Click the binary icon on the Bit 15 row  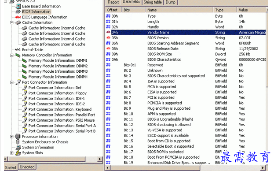pyautogui.click(x=108, y=141)
